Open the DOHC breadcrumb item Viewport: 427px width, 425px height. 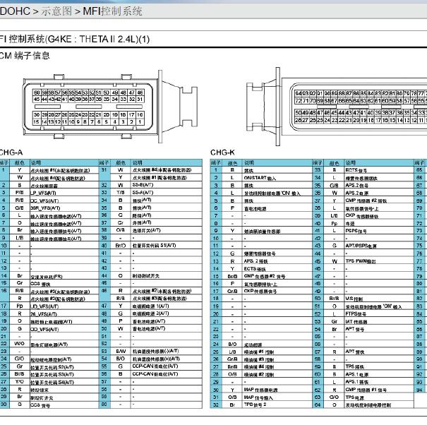tap(15, 11)
